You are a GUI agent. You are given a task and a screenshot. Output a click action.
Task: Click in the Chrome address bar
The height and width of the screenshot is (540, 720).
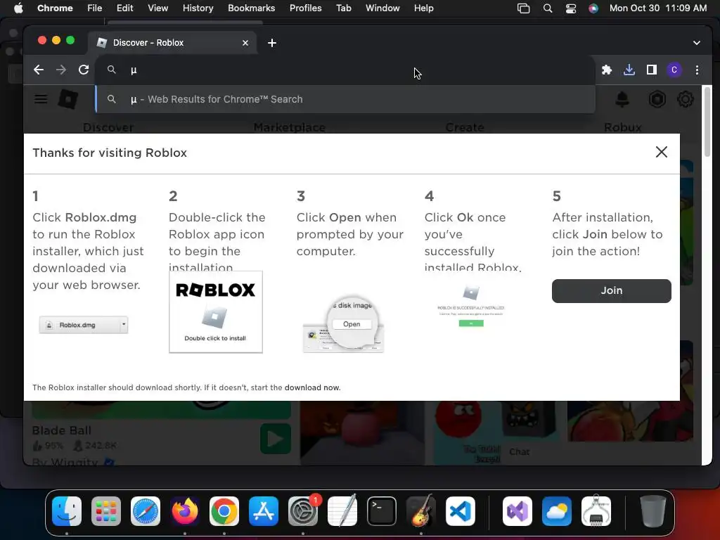[x=345, y=70]
